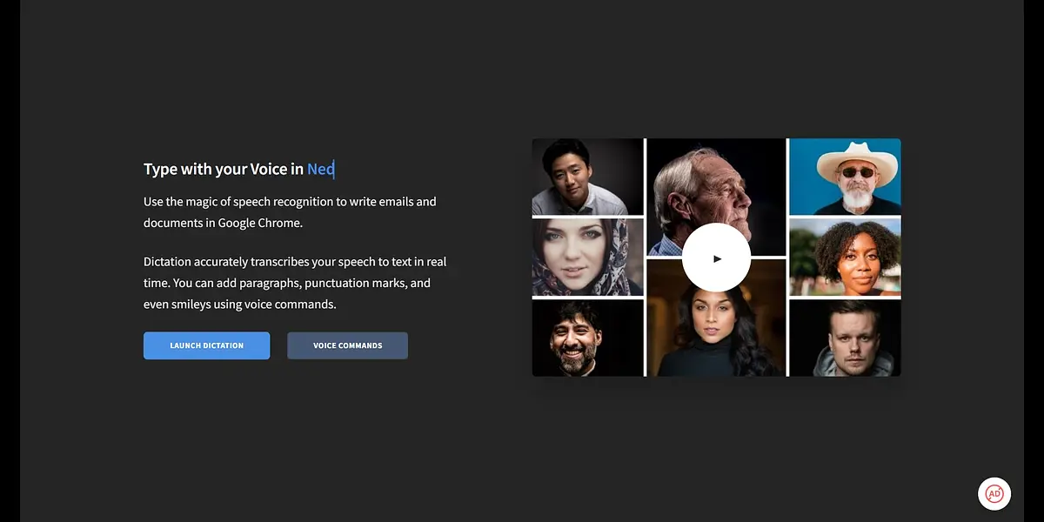Click the smiling bearded man's photo
Screen dimensions: 1044x522
click(x=587, y=338)
